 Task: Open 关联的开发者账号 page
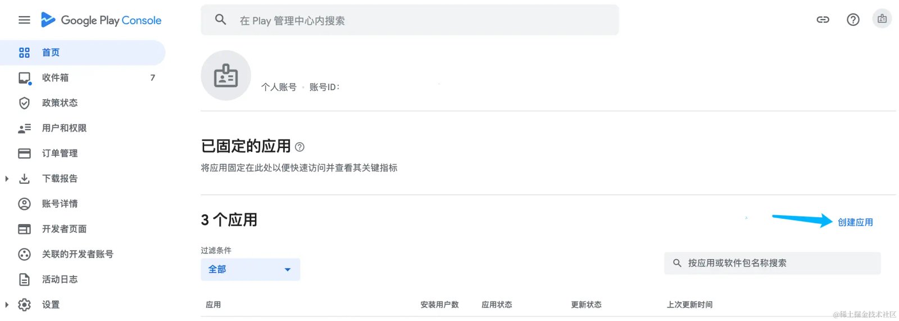point(83,254)
